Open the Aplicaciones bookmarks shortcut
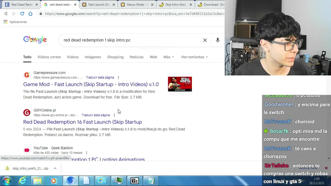The width and height of the screenshot is (331, 186). click(x=15, y=22)
